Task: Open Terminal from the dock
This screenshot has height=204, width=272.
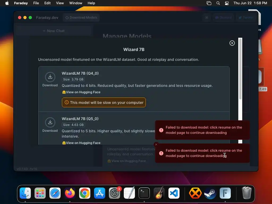Action: pos(144,193)
